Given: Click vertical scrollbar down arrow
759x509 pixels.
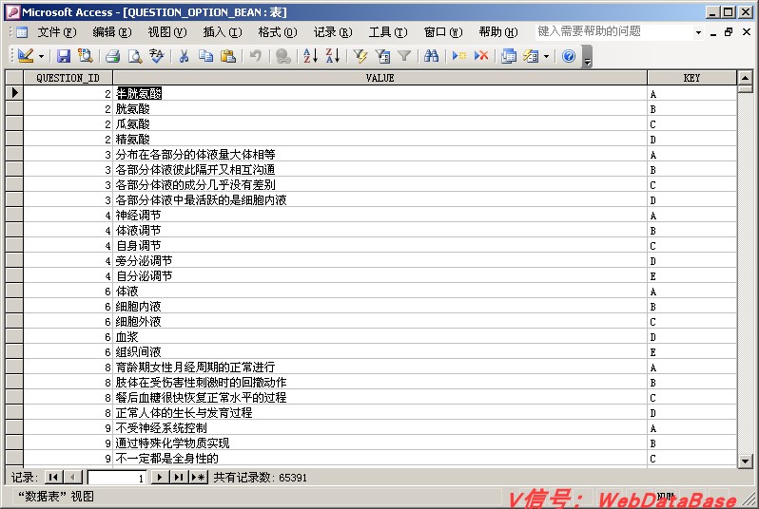Looking at the screenshot, I should [x=745, y=461].
